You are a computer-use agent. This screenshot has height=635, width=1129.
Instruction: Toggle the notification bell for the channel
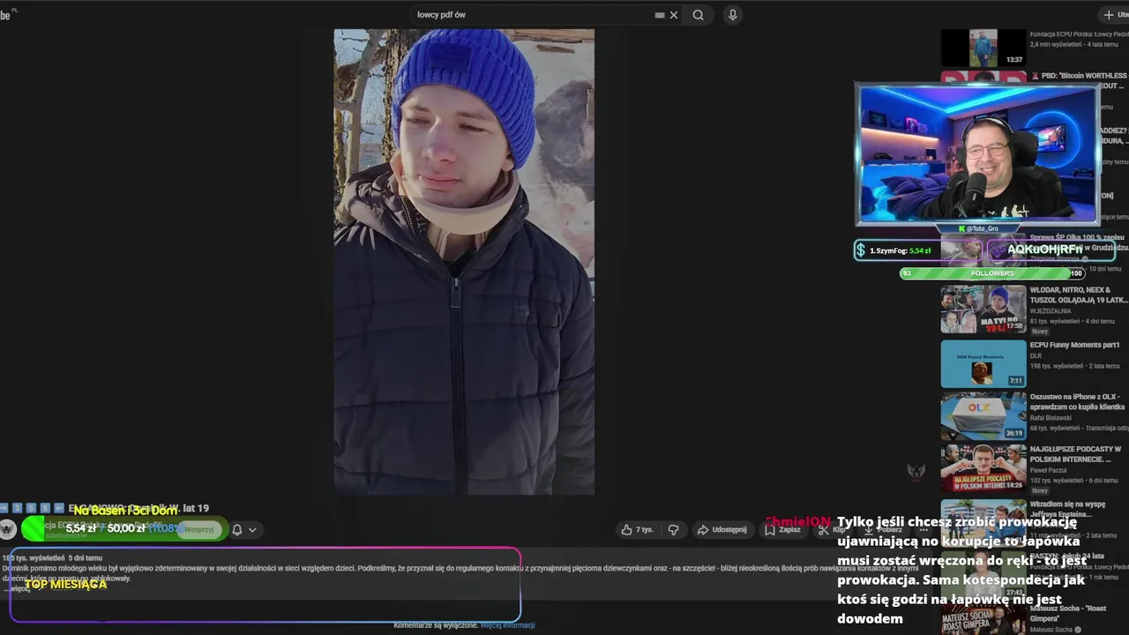coord(236,530)
